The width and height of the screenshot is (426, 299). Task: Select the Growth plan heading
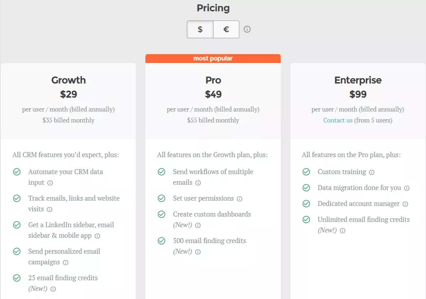tap(68, 80)
